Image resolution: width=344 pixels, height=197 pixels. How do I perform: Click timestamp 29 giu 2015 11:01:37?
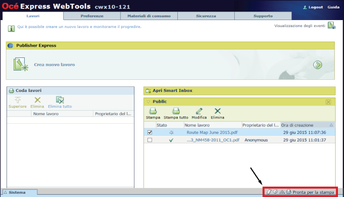tap(304, 140)
